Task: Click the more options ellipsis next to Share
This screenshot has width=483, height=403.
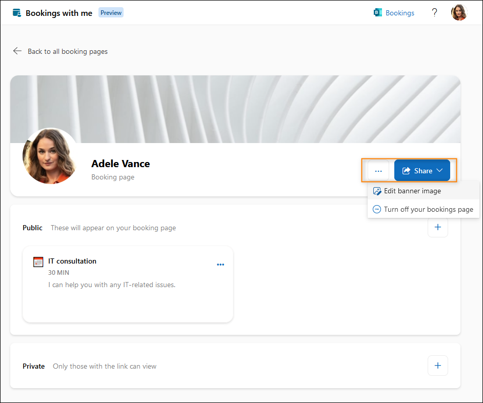Action: pos(378,171)
